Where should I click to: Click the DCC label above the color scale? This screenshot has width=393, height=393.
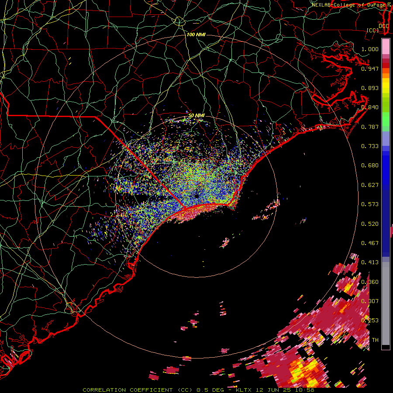point(384,26)
